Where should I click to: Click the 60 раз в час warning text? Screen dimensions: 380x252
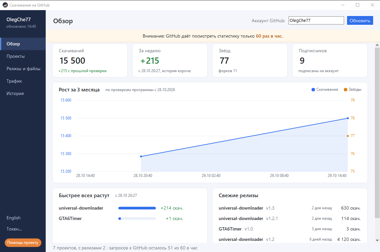(x=269, y=36)
